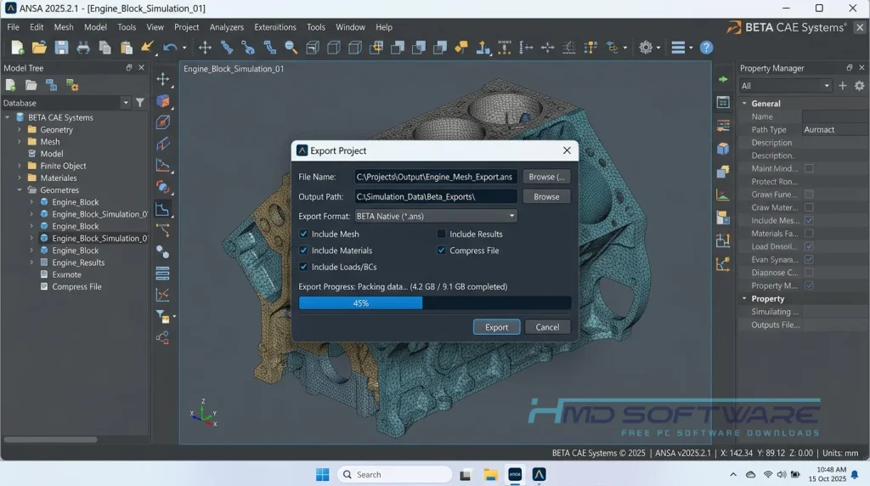Enable Include Results checkbox
Screen dimensions: 870x486
pyautogui.click(x=441, y=235)
